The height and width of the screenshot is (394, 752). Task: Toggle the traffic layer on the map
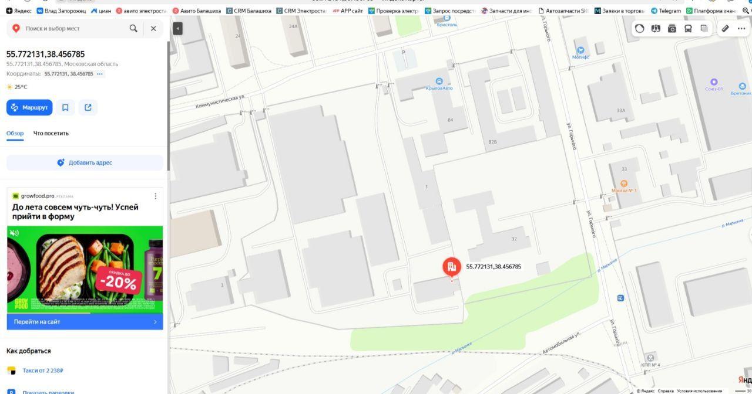point(640,28)
